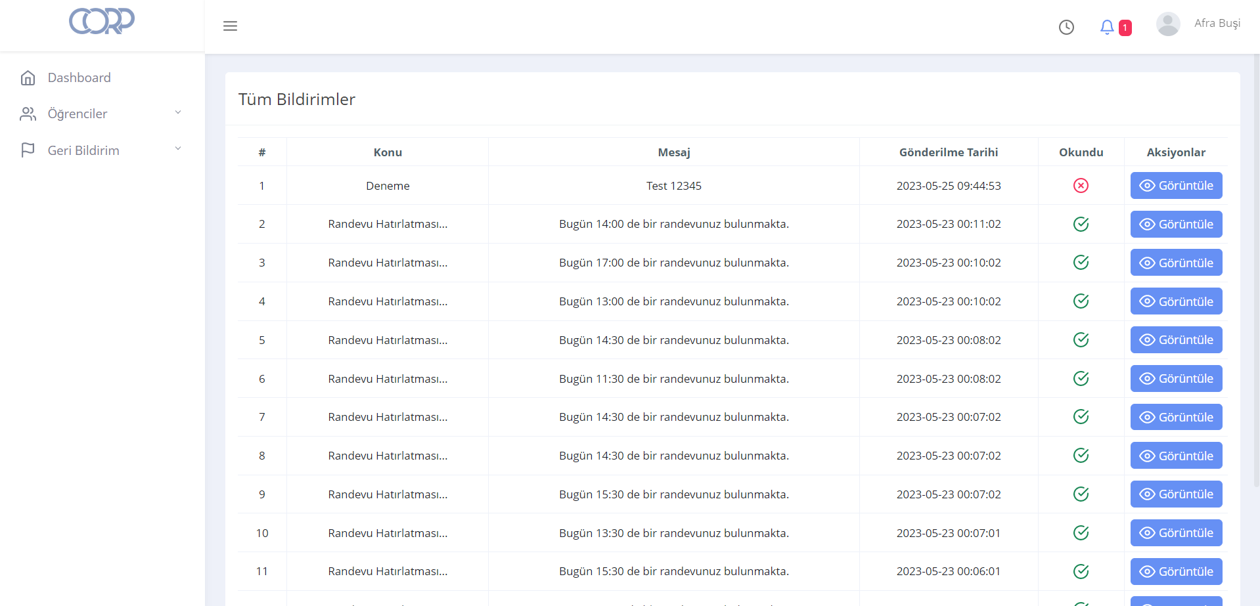Screen dimensions: 1260x606
Task: Click the Dashboard home icon
Action: (x=28, y=78)
